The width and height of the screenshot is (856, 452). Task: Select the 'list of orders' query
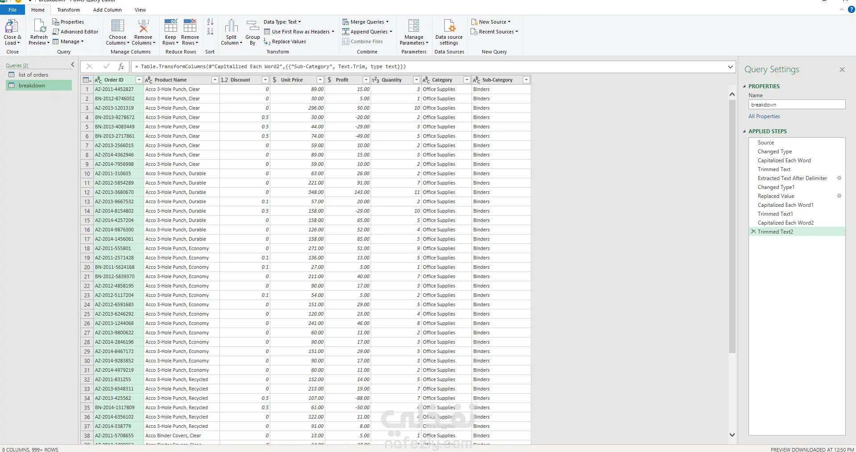39,75
